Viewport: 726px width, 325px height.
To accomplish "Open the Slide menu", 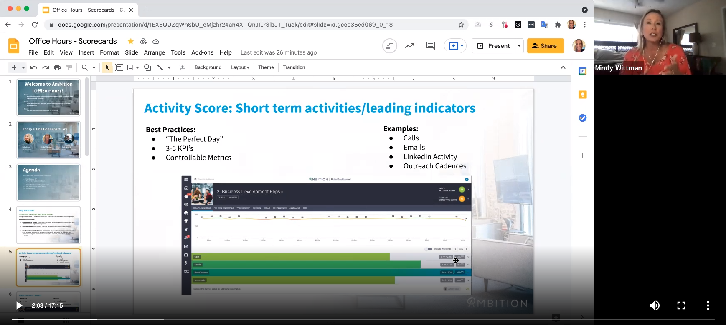I will tap(132, 52).
